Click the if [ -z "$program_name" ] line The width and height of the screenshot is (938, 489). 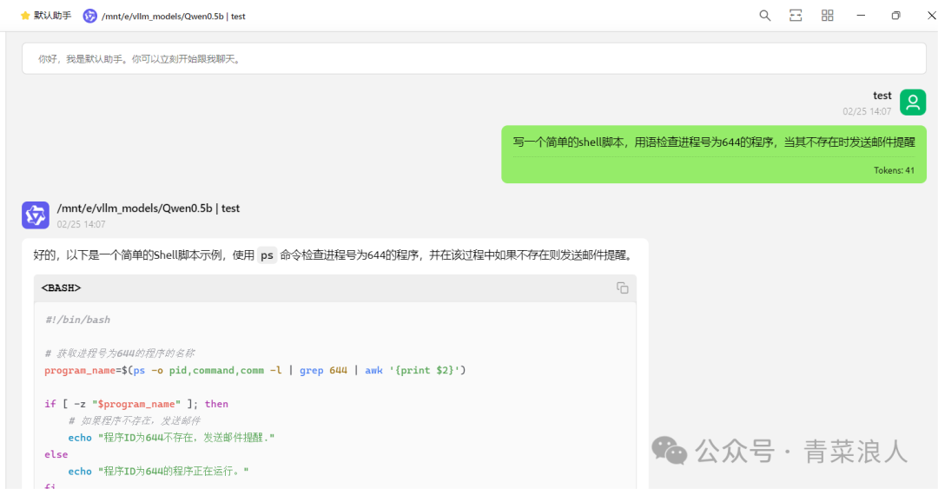point(136,404)
